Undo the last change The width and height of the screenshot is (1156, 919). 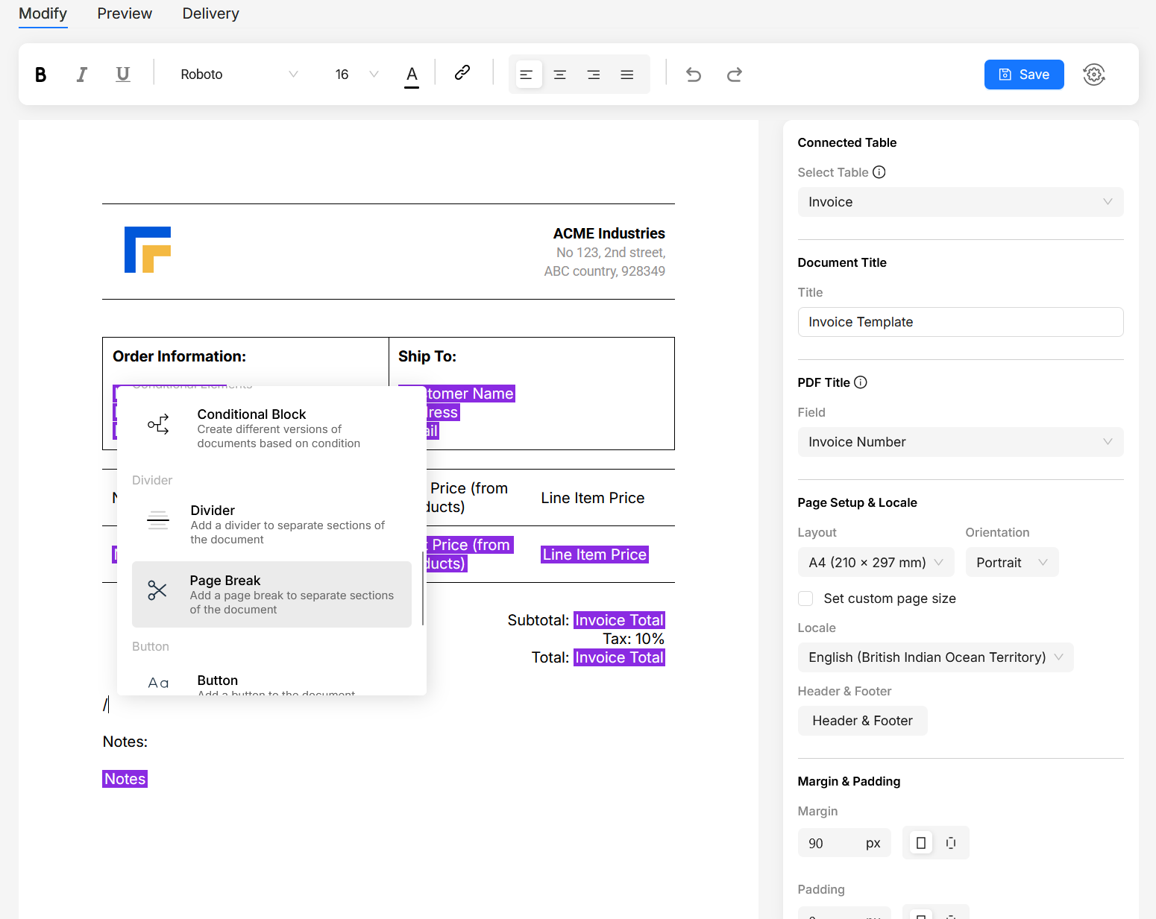click(694, 75)
